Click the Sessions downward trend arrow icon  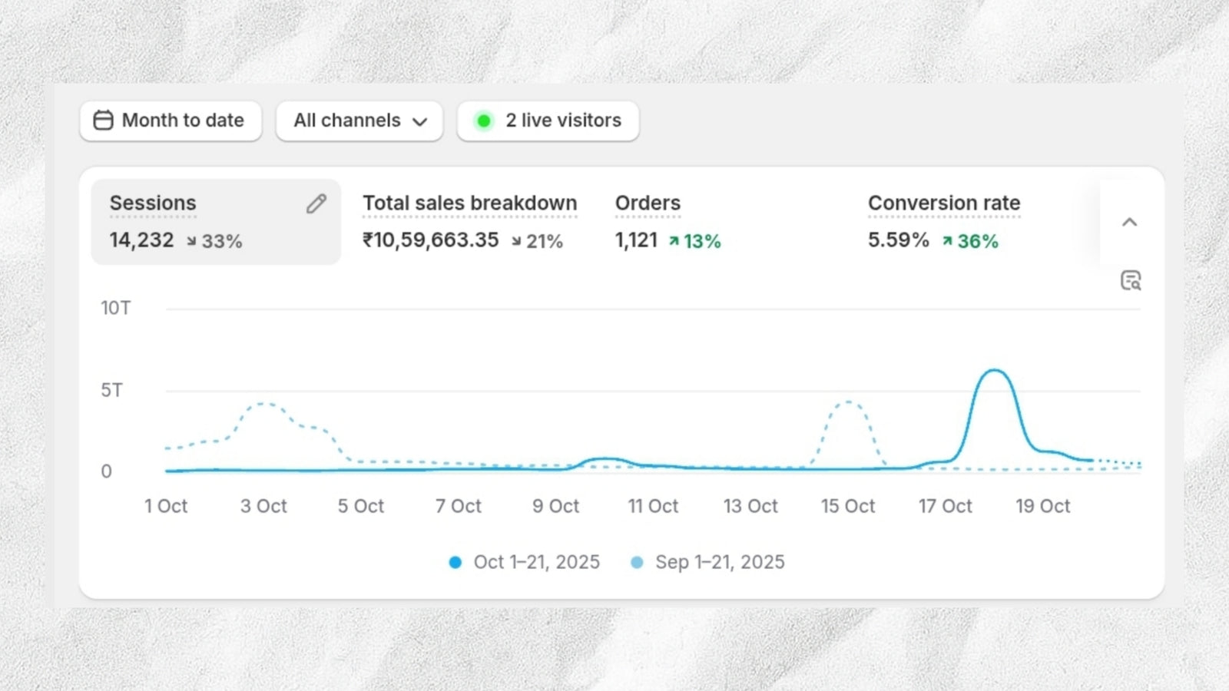pyautogui.click(x=191, y=242)
